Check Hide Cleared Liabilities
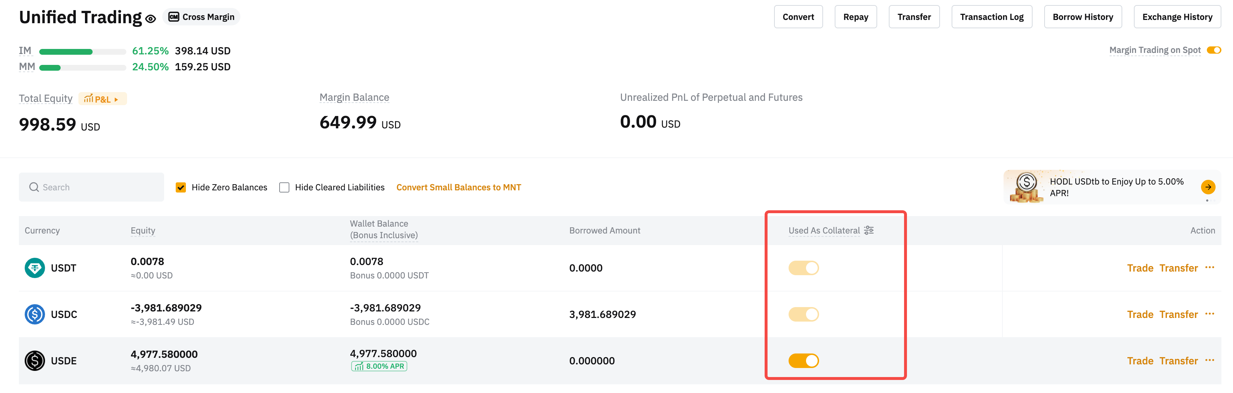 tap(284, 187)
